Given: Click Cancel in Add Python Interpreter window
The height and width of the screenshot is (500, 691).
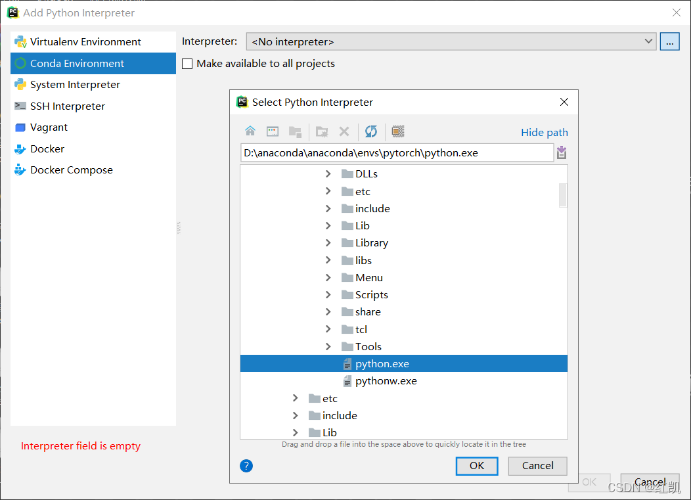Looking at the screenshot, I should 650,482.
